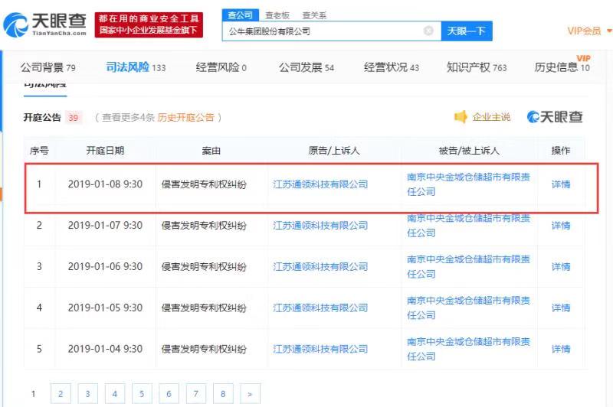Click plaintiff 江苏通领科技有限公司 in row 5

[320, 349]
